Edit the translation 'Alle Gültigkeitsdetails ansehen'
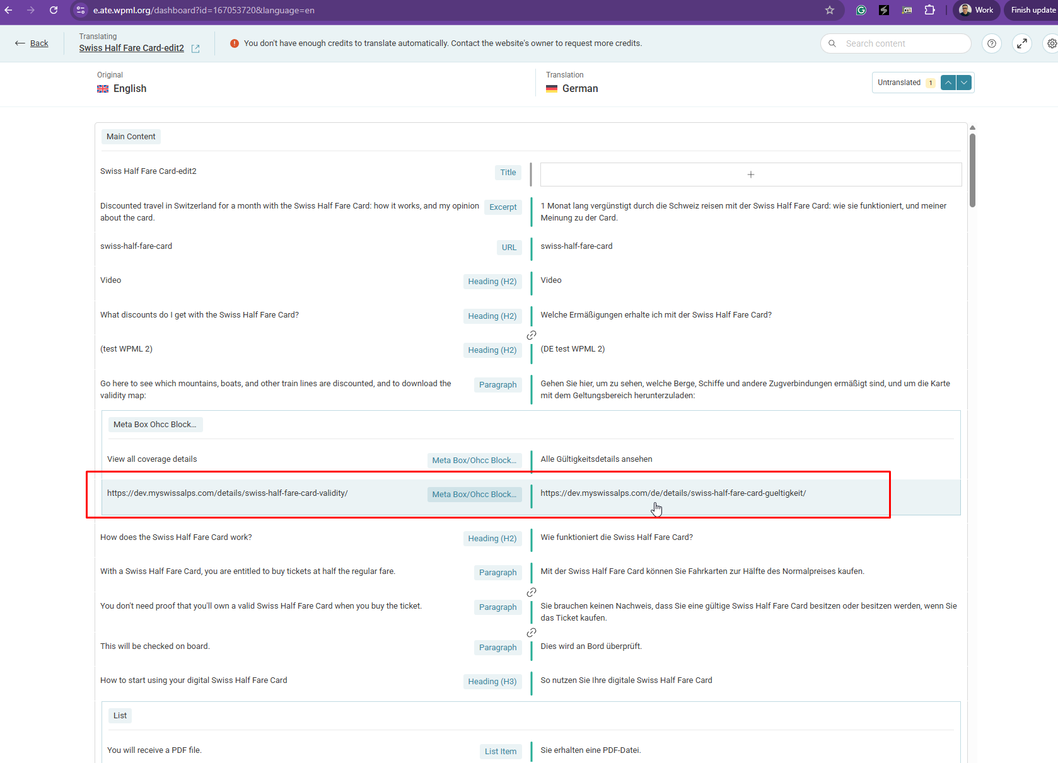 tap(596, 459)
